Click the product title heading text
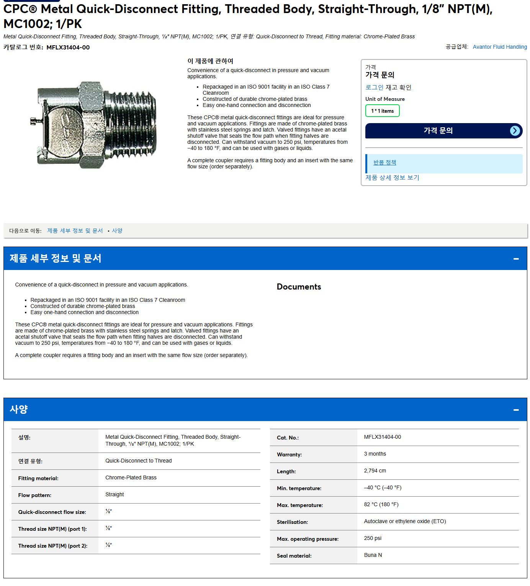Viewport: 530px width, 586px height. (x=248, y=16)
